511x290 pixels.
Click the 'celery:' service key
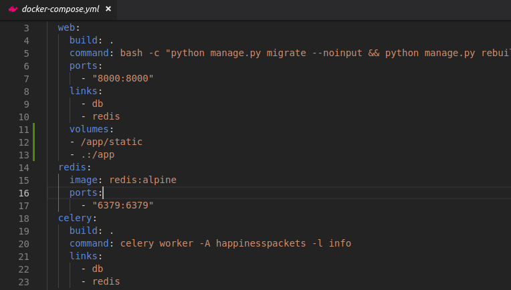[x=78, y=218]
